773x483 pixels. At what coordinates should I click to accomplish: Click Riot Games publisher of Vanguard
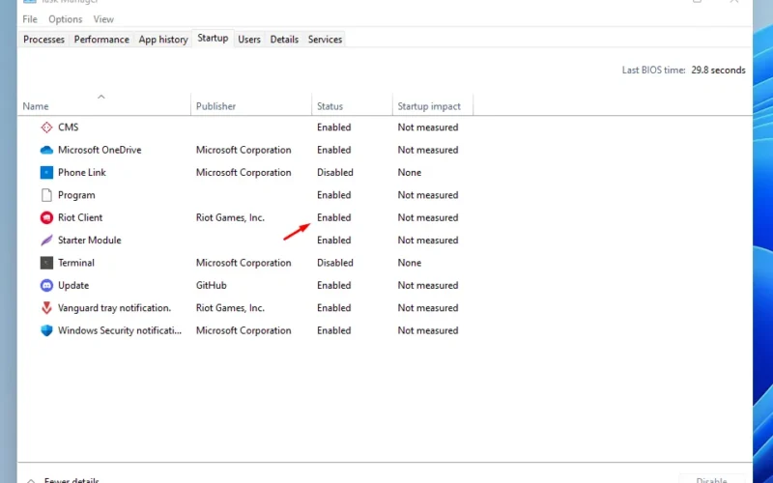point(230,308)
